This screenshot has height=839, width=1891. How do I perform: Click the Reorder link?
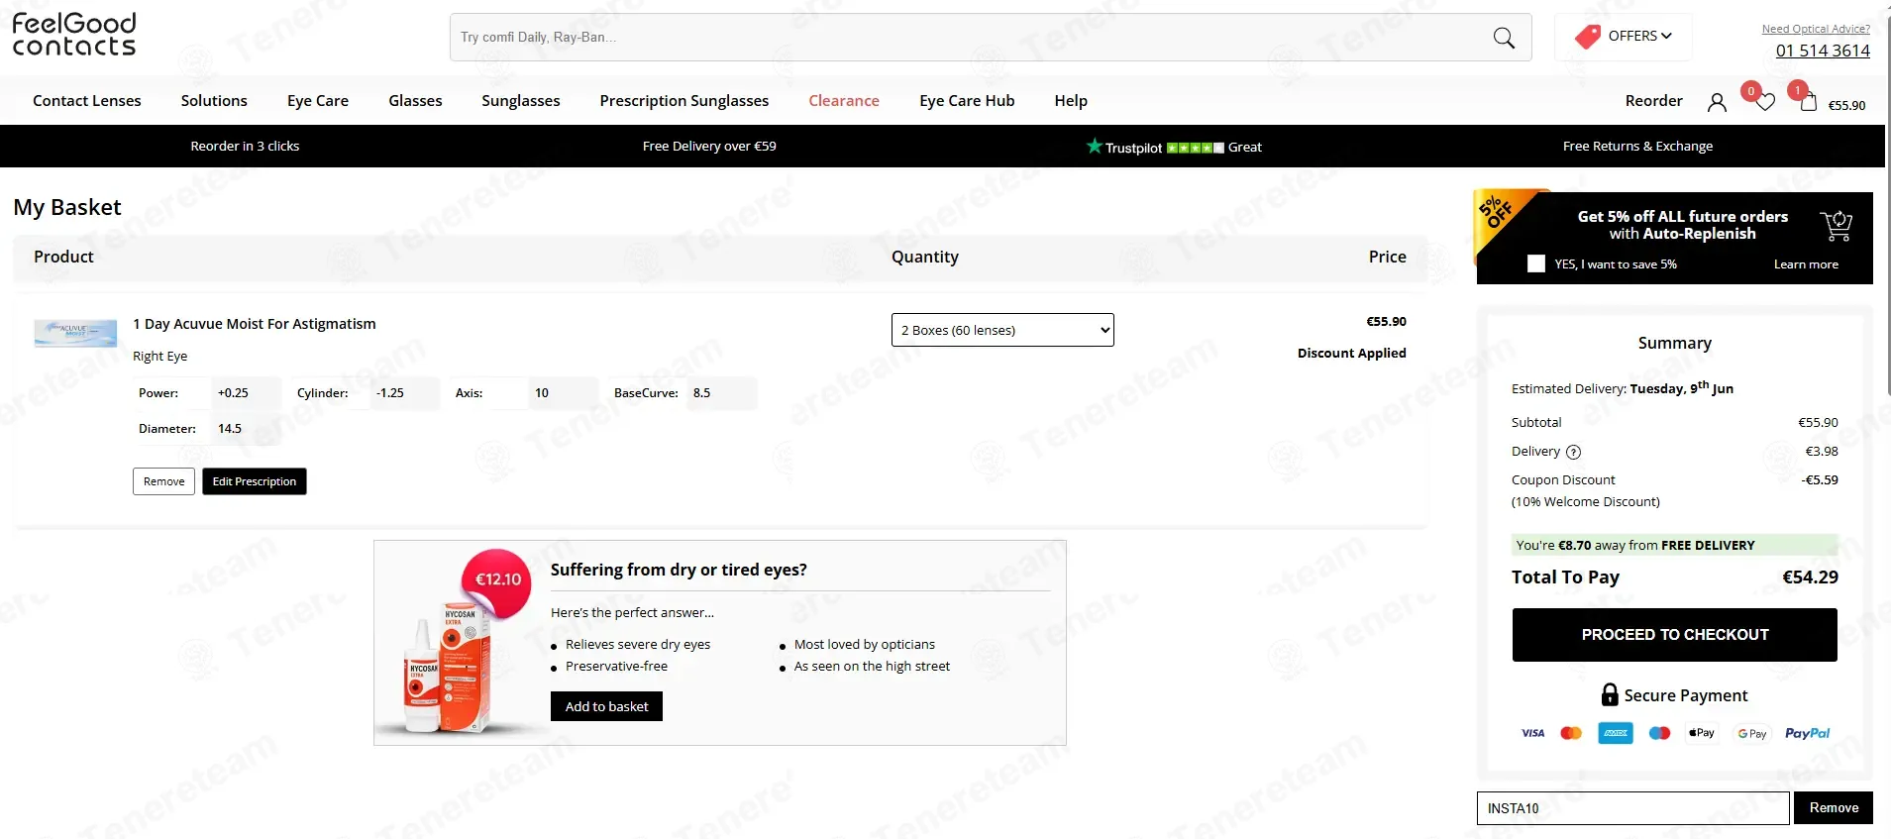[1653, 100]
